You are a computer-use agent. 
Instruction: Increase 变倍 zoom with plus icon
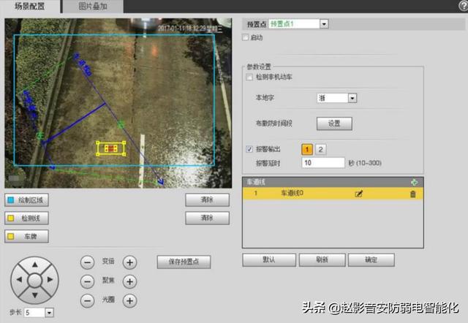pyautogui.click(x=130, y=262)
